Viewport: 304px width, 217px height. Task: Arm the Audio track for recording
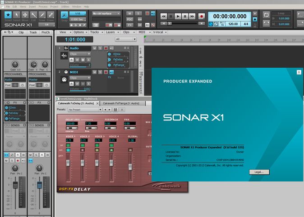point(106,48)
